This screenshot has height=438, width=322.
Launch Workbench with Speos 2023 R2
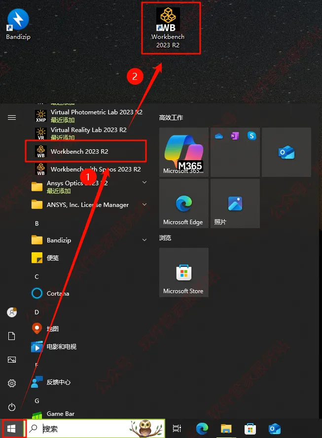(x=88, y=169)
